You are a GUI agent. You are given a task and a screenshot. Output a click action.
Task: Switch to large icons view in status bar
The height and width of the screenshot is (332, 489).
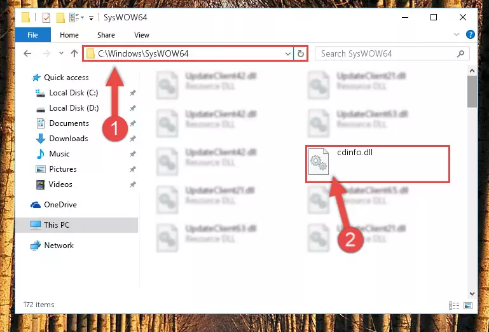[468, 305]
